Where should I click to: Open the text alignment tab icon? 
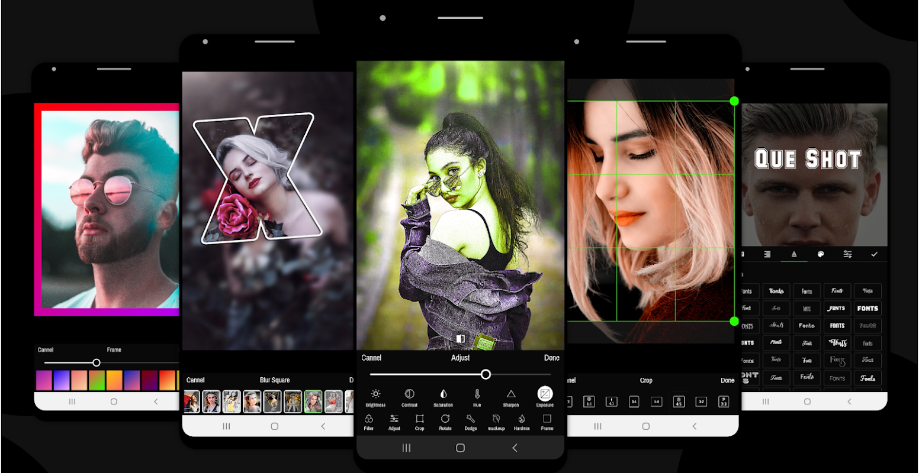click(x=767, y=254)
